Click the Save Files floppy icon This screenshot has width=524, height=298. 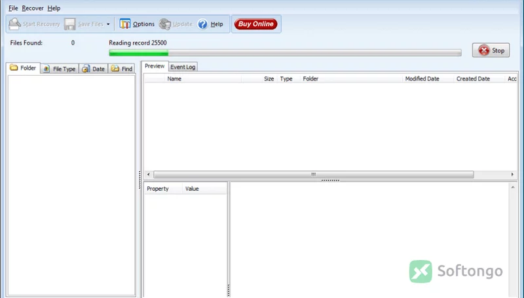point(70,24)
